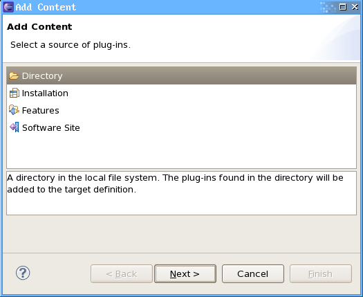
Task: Click the Eclipse logo in the title bar
Action: click(x=8, y=7)
